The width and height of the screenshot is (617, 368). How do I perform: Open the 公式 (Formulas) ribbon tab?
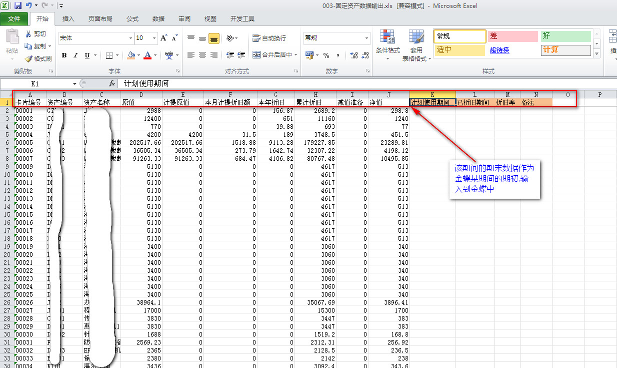point(132,19)
